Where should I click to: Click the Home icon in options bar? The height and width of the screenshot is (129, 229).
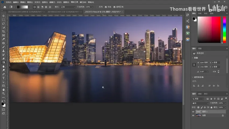5,7
